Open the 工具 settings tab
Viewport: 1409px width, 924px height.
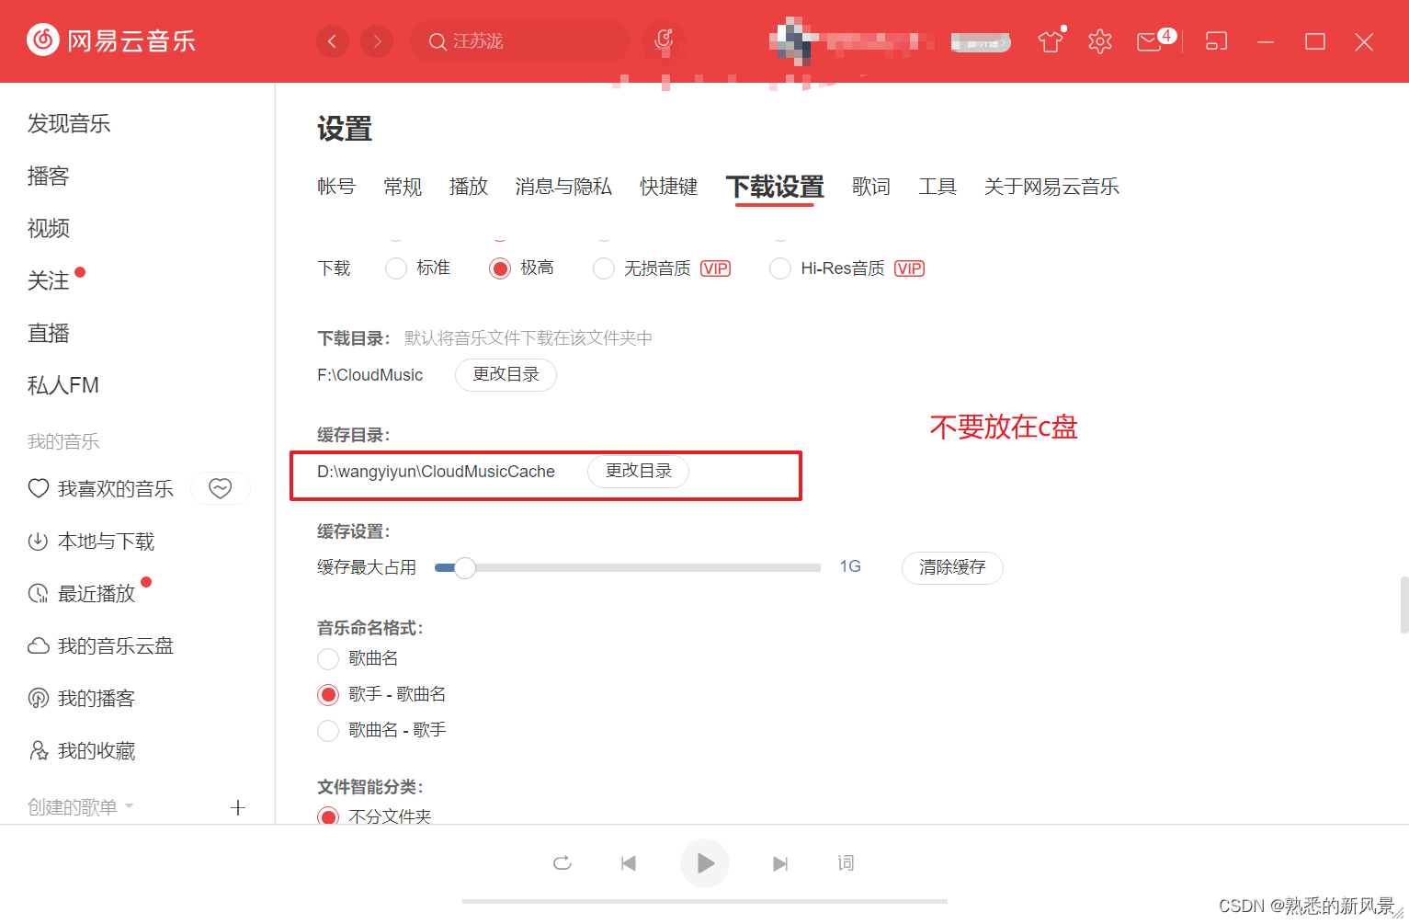point(937,187)
